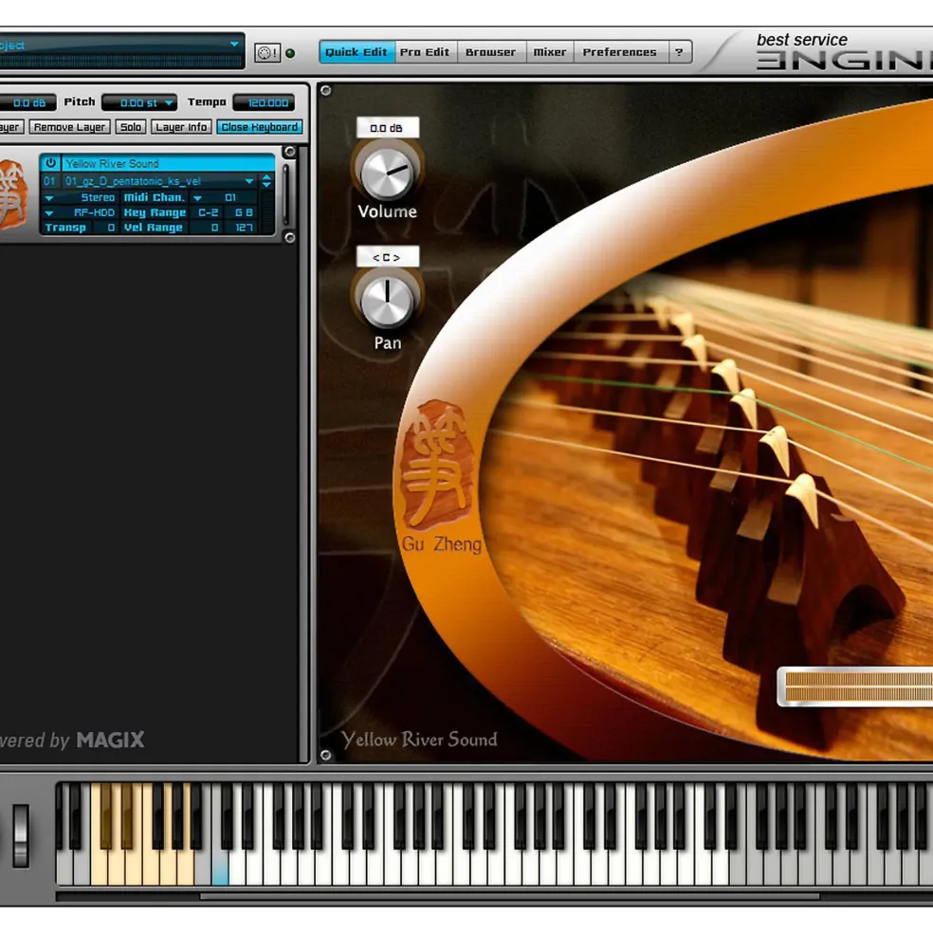Click the bottom-left corner screw of instrument panel
933x934 pixels.
(325, 756)
